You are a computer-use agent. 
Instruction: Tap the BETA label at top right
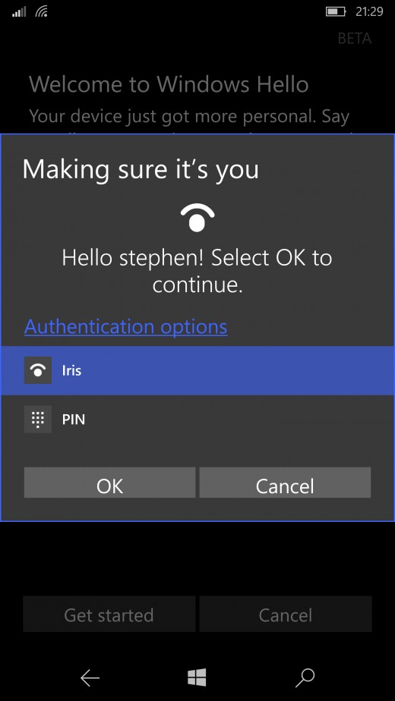(355, 39)
